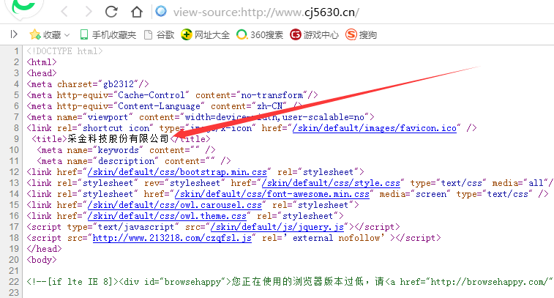Open the czqfsl.js external script link
The width and height of the screenshot is (554, 298).
(172, 237)
